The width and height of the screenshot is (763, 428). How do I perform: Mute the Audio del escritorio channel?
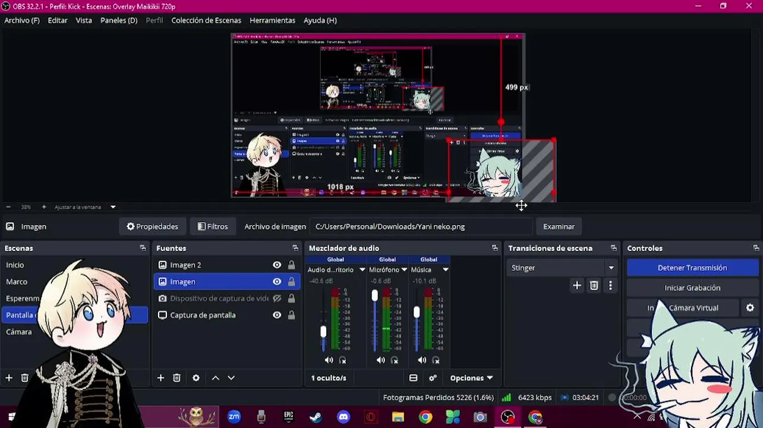pos(329,360)
